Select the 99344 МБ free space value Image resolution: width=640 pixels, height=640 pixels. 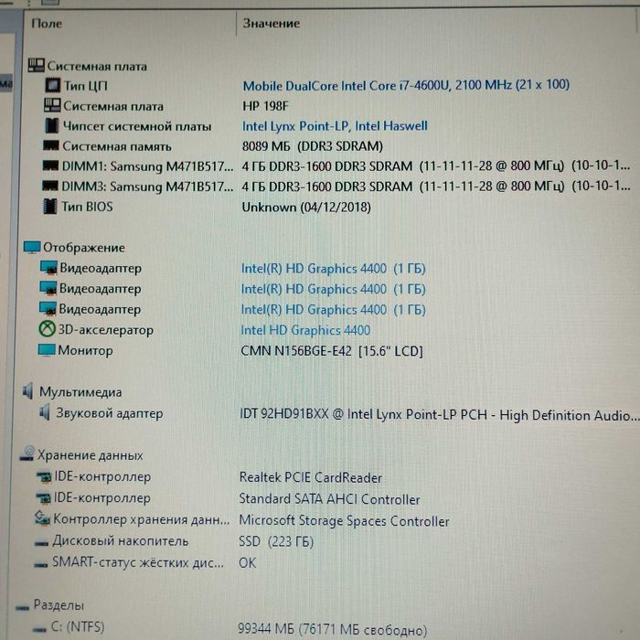coord(332,629)
